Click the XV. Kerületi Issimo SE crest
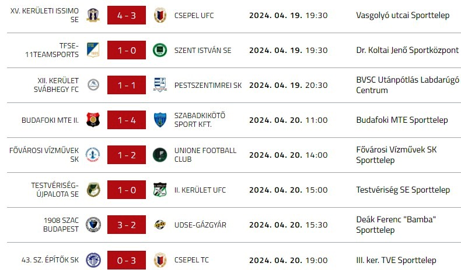Image resolution: width=461 pixels, height=270 pixels. (x=93, y=15)
